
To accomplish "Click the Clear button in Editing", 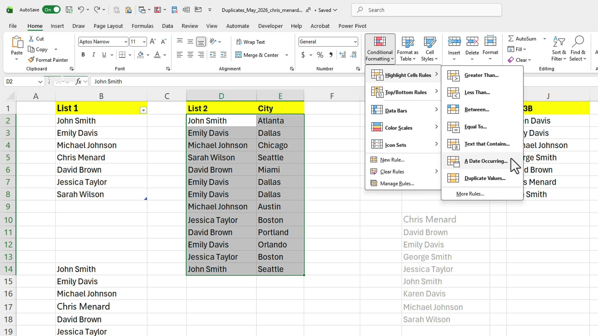I will [x=519, y=60].
